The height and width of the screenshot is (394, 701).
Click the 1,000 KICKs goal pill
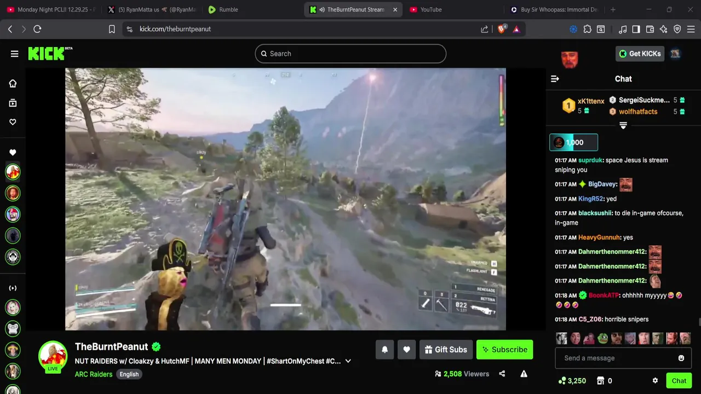point(573,142)
